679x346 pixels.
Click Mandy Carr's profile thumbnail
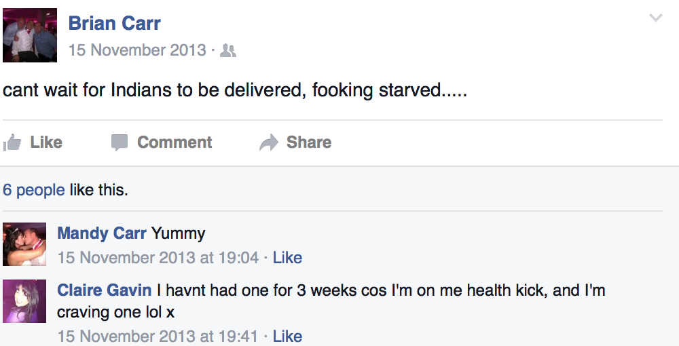tap(24, 244)
